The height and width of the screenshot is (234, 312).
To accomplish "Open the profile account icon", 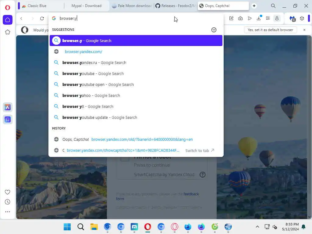I will pos(277,19).
